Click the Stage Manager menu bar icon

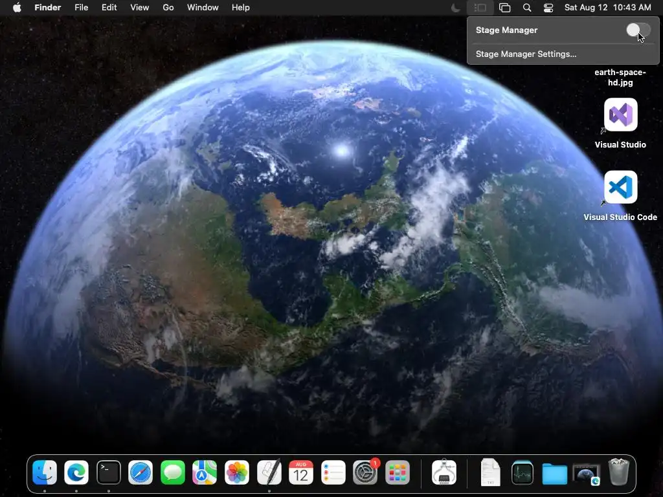tap(480, 8)
